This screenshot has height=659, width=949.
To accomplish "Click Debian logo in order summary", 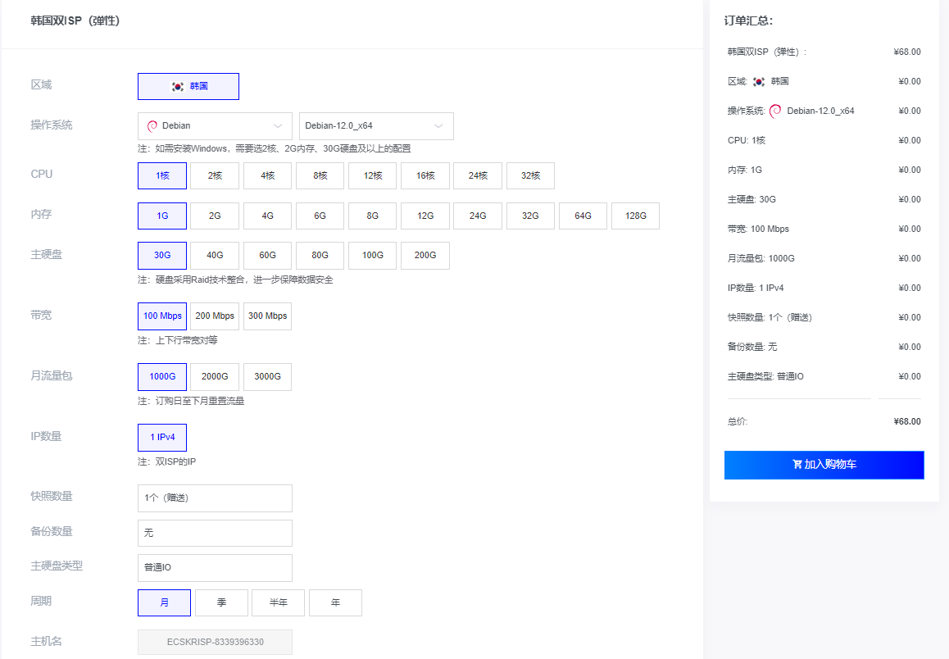I will click(x=775, y=111).
